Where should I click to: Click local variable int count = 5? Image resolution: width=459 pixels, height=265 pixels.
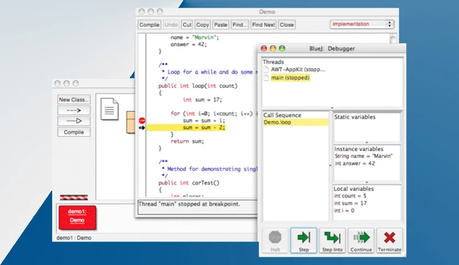point(350,196)
